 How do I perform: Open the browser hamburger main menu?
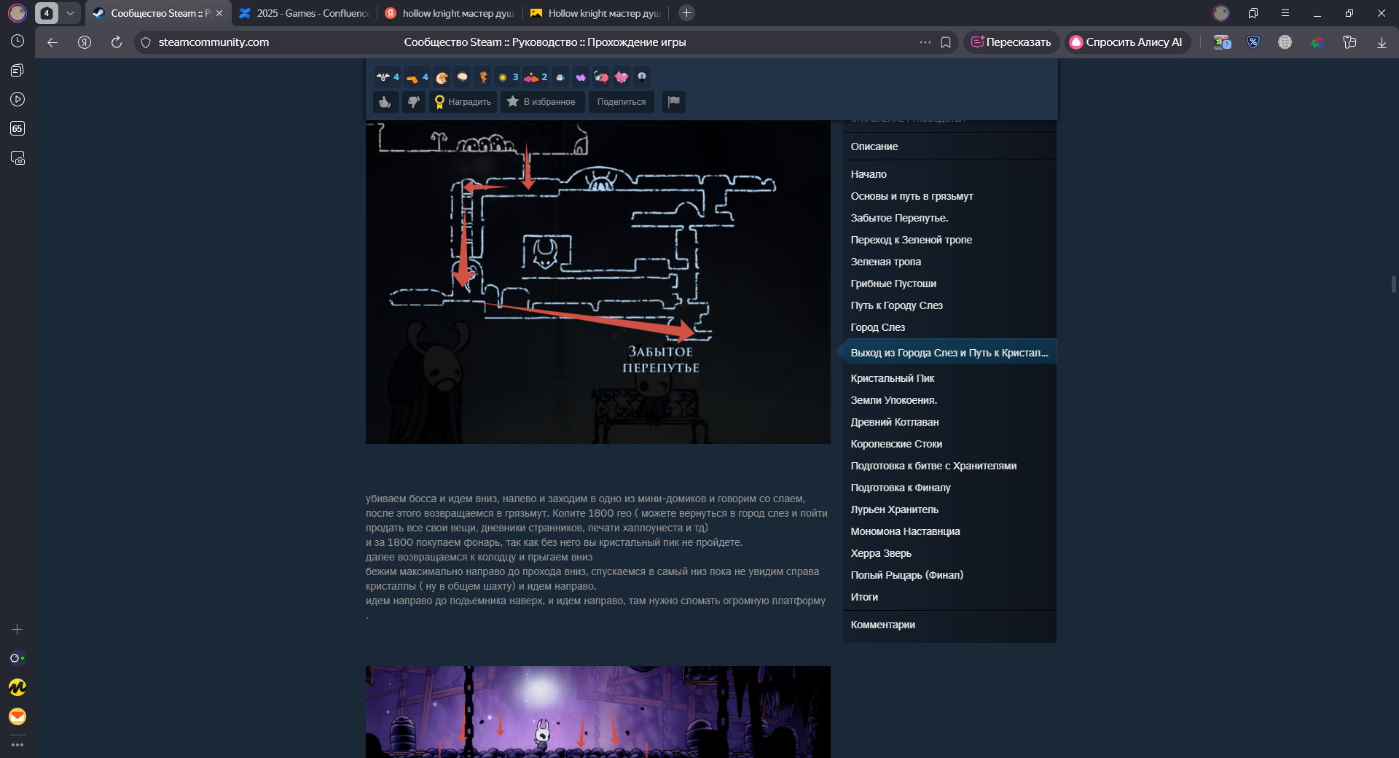1285,13
